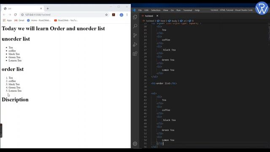Open the Edit menu in VS Code

[146, 10]
